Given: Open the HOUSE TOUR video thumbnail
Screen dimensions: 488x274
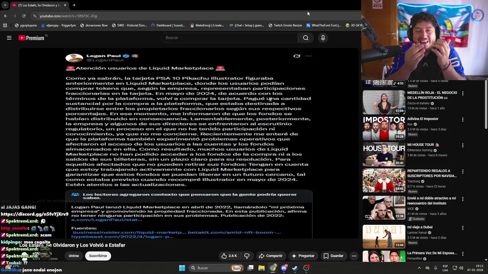Looking at the screenshot, I should [x=384, y=154].
